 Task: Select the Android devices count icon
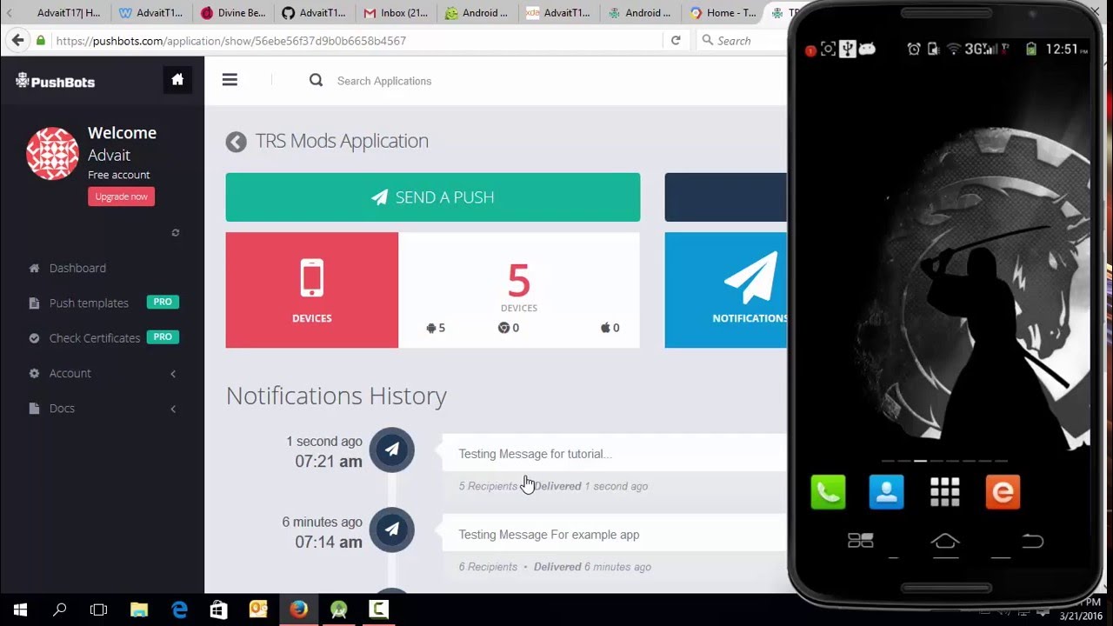pos(431,328)
